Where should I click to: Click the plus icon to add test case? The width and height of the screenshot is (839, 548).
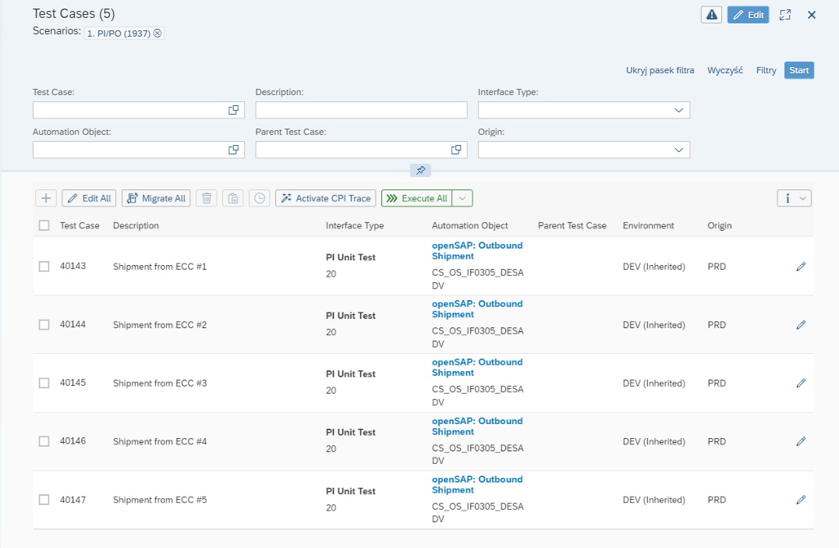pyautogui.click(x=46, y=198)
